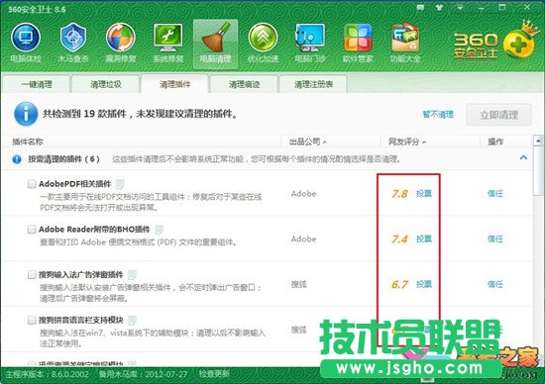Viewport: 545px width, 384px height.
Task: Click 信任 for AdobePDF相关插件
Action: (x=494, y=193)
